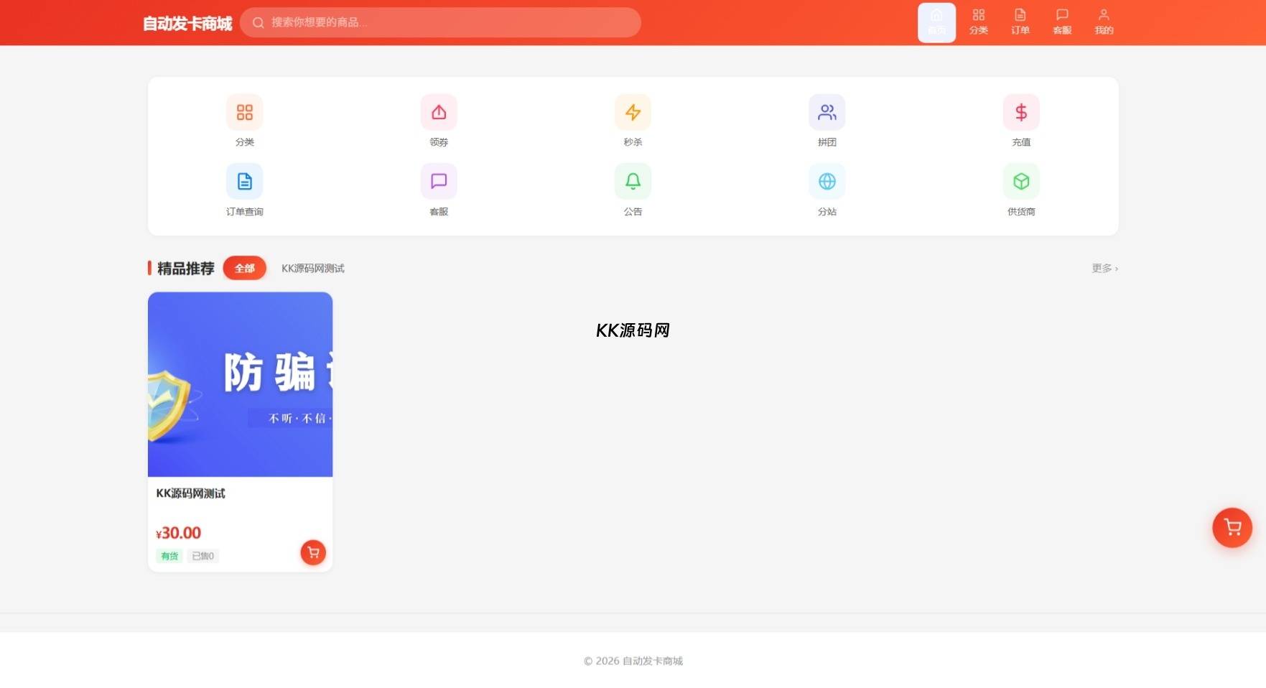Switch to KK源码网测试 category tab
This screenshot has height=688, width=1266.
tap(312, 268)
